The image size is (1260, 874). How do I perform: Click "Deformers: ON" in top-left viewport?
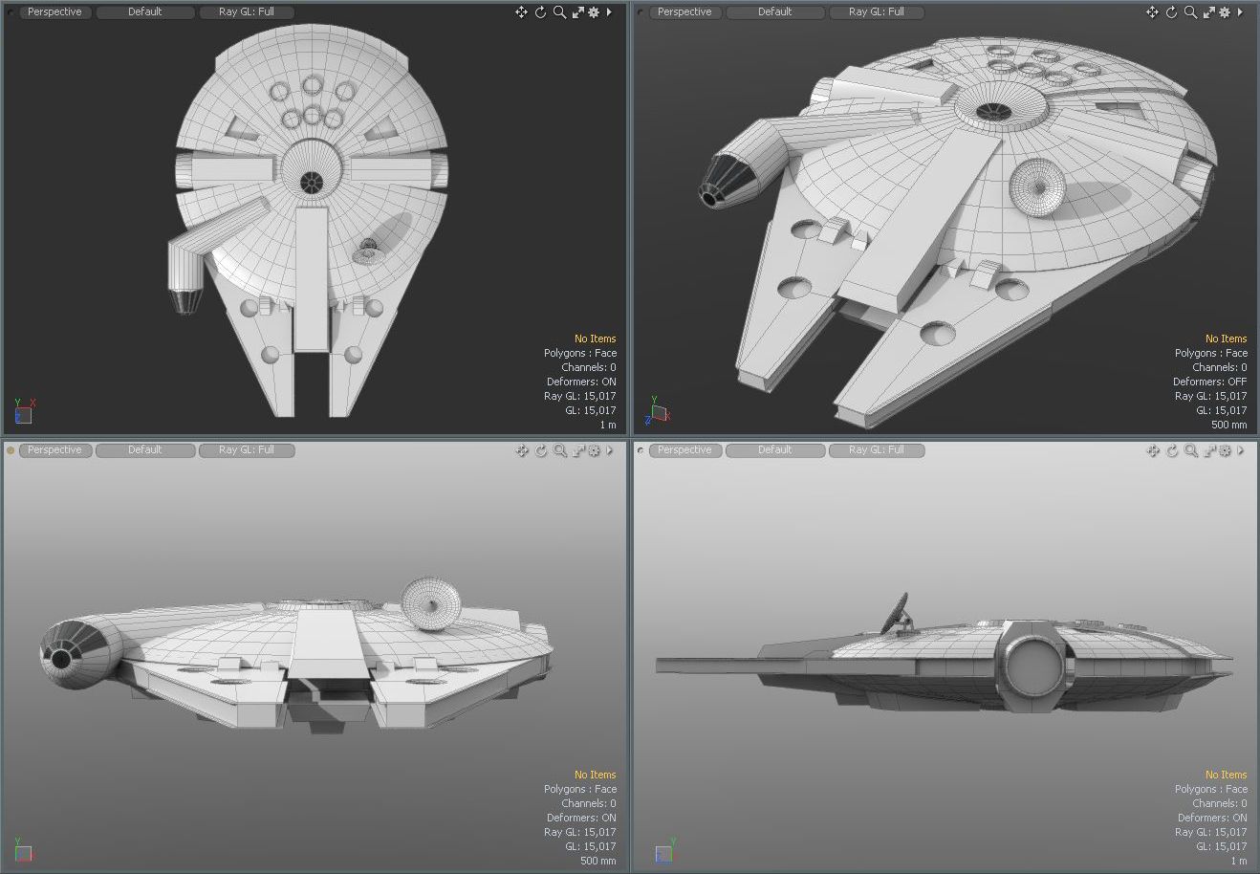581,382
